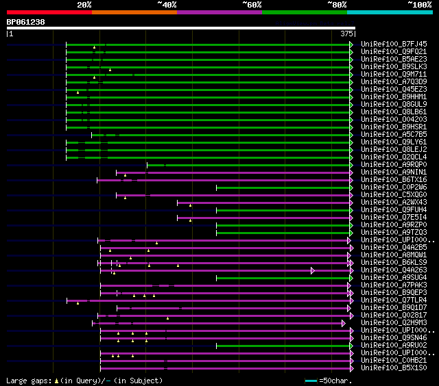Pick the UniRef100_C5XQG0 row label
This screenshot has width=439, height=386.
click(x=394, y=195)
